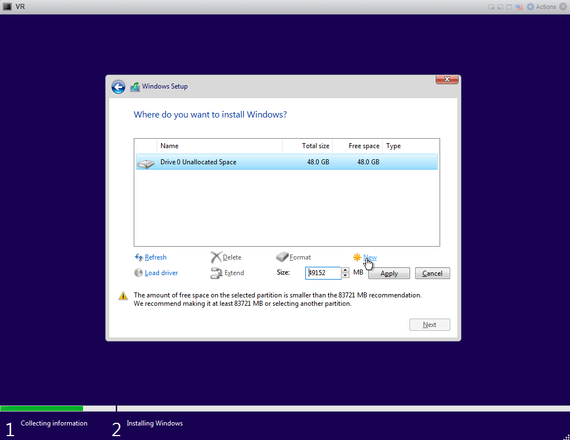570x440 pixels.
Task: Click the Refresh arrows icon
Action: [139, 257]
